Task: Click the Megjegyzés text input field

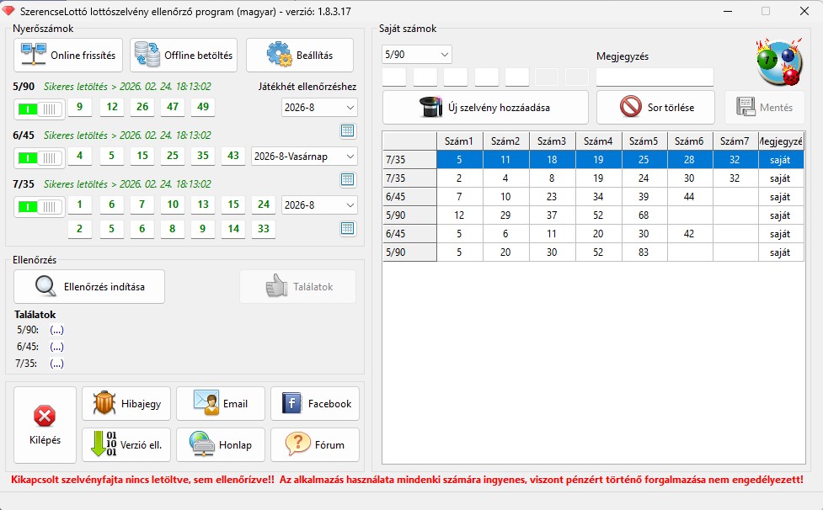Action: [x=655, y=77]
